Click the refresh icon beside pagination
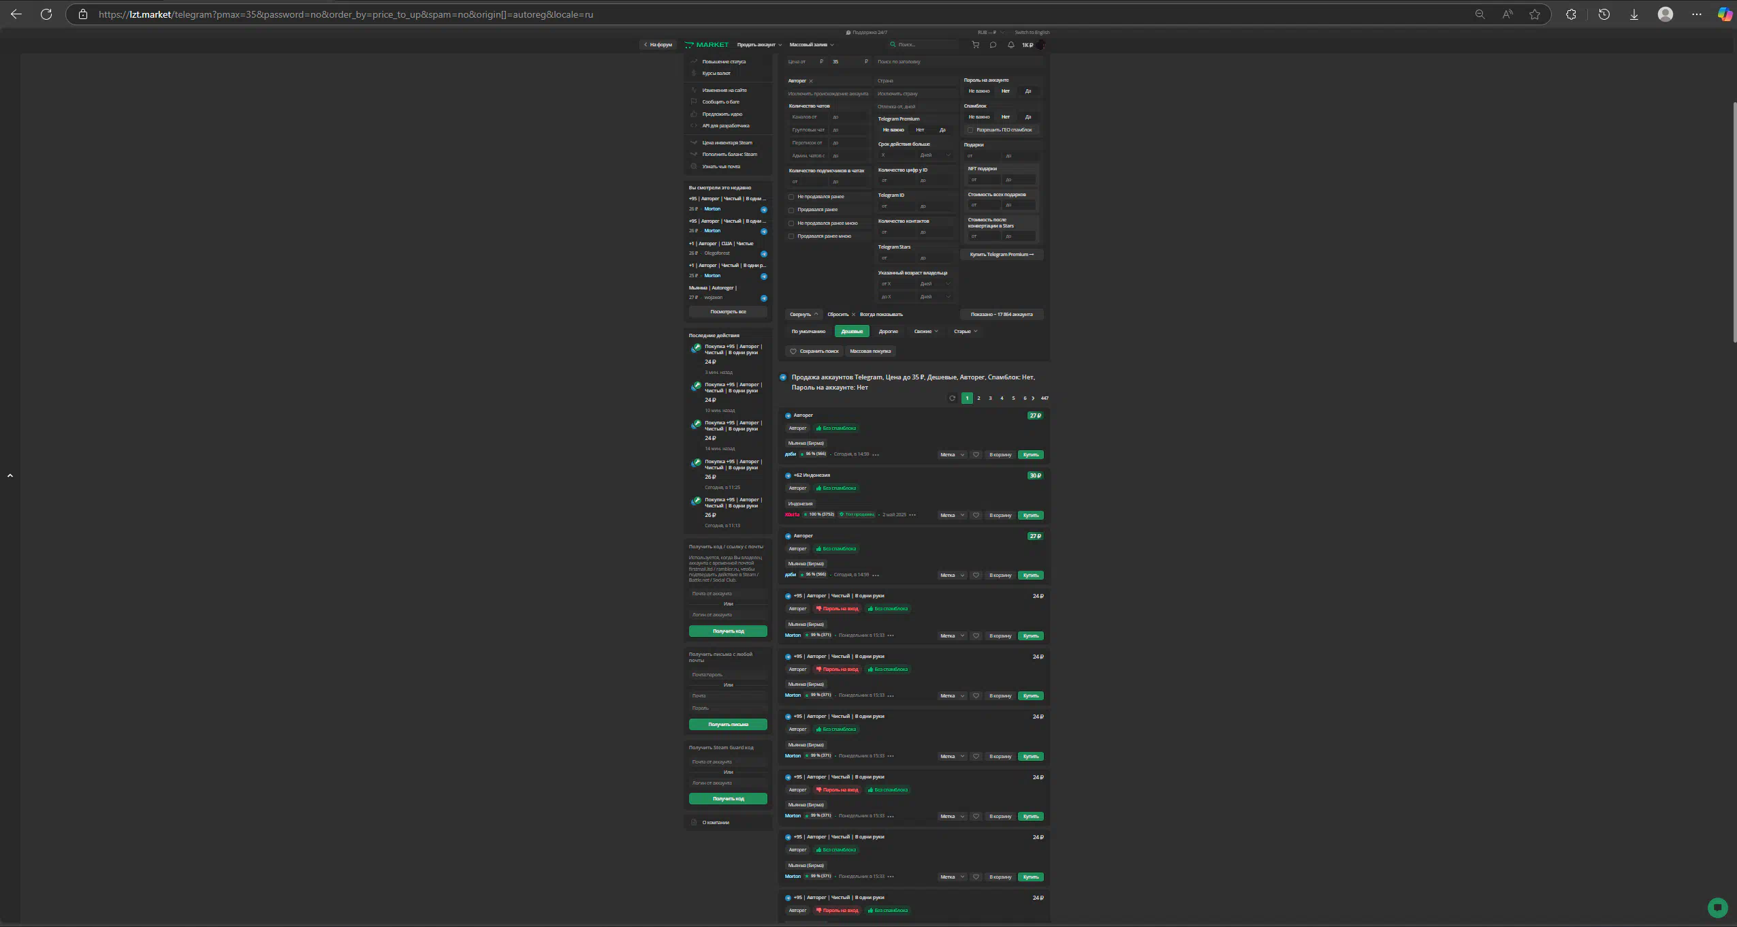 [952, 398]
